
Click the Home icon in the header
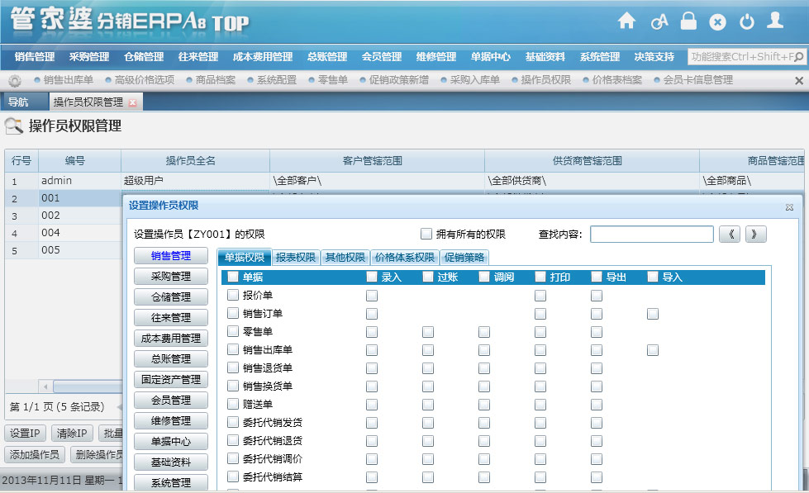[x=627, y=21]
